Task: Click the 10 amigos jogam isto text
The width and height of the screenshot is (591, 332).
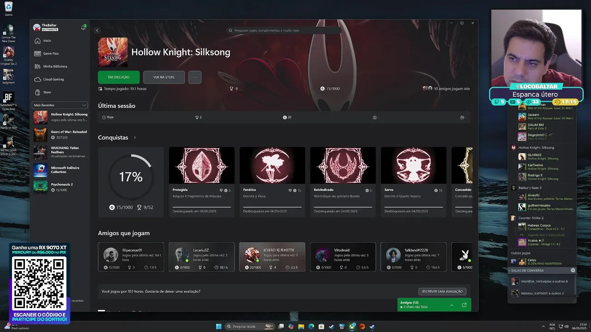Action: (x=452, y=89)
